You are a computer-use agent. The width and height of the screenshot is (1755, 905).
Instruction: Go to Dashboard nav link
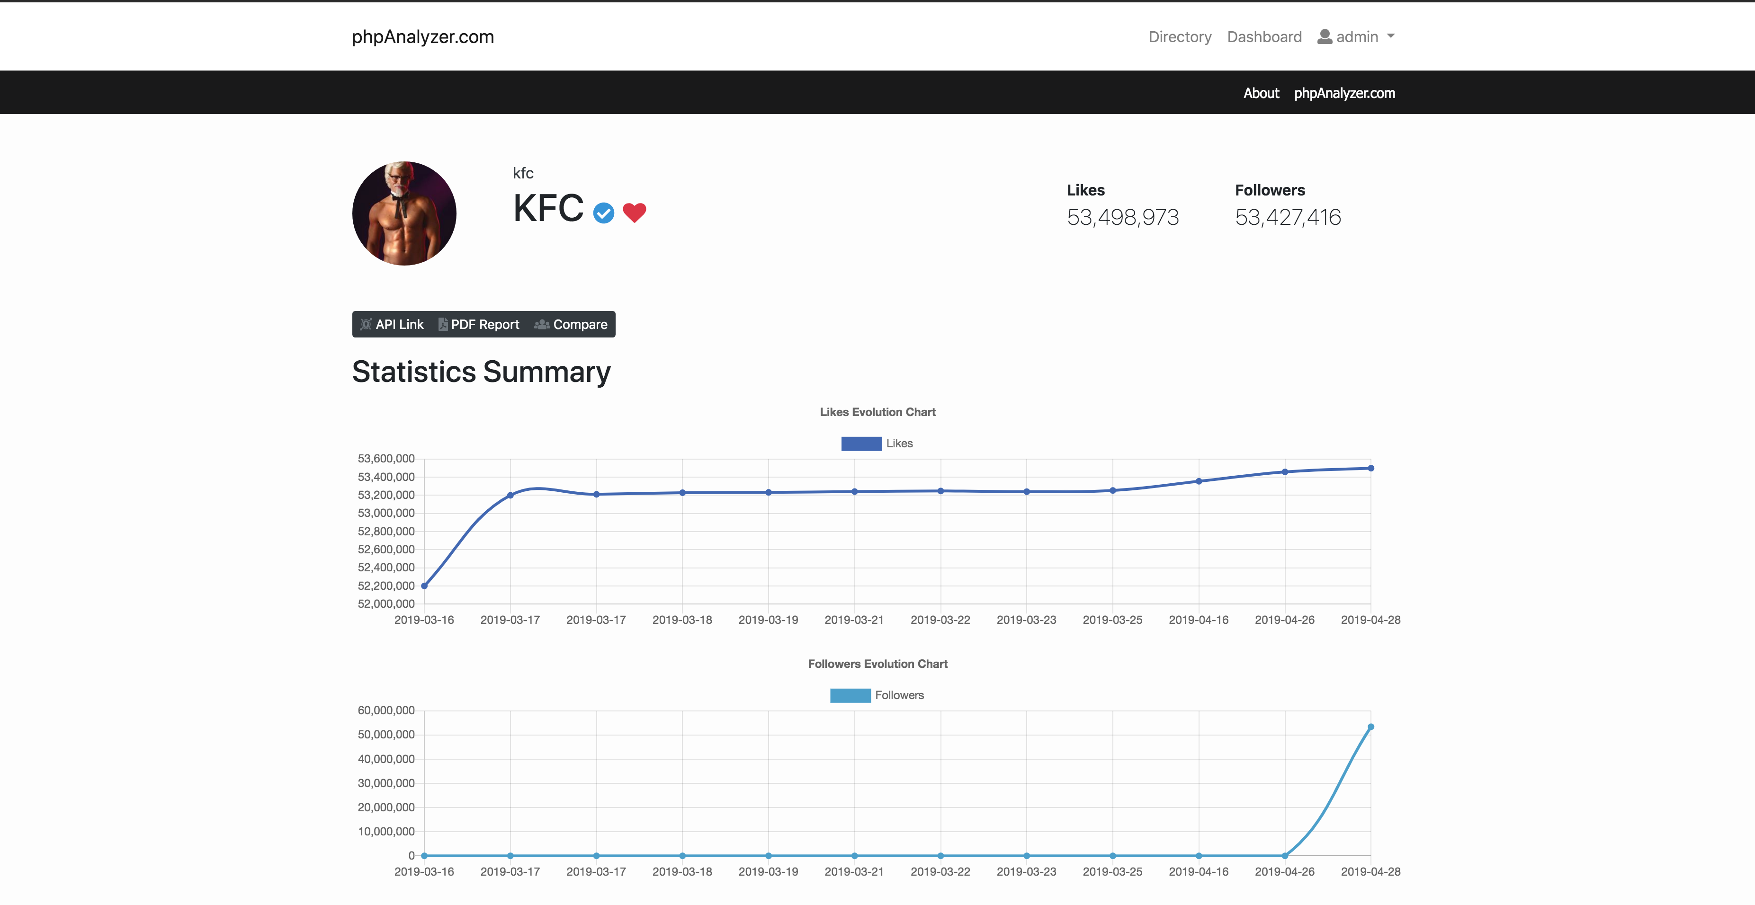click(1264, 37)
